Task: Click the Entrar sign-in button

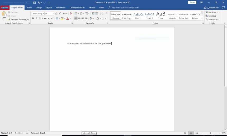Action: 192,2
